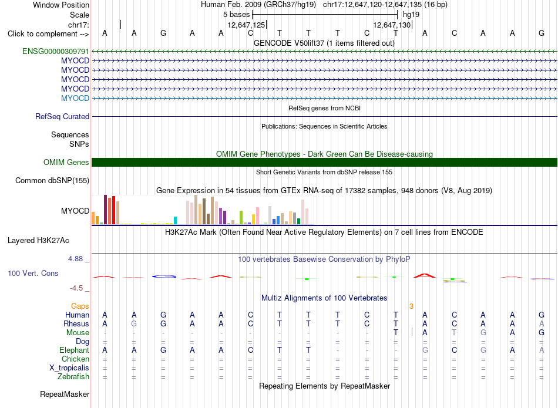This screenshot has height=408, width=558.
Task: Open the ENSG00000309791 gene track label
Action: (56, 51)
